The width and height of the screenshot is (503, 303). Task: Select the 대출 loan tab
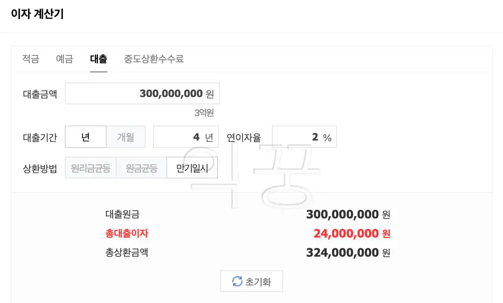[x=98, y=59]
